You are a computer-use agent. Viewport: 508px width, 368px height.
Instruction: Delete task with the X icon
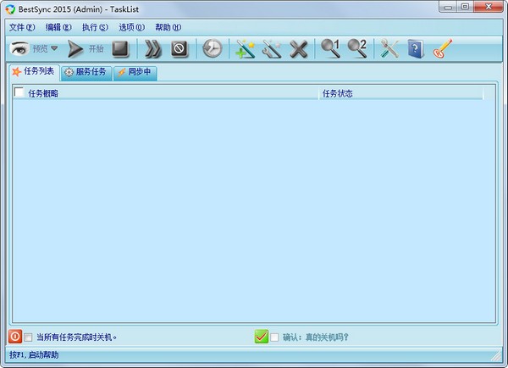(298, 49)
